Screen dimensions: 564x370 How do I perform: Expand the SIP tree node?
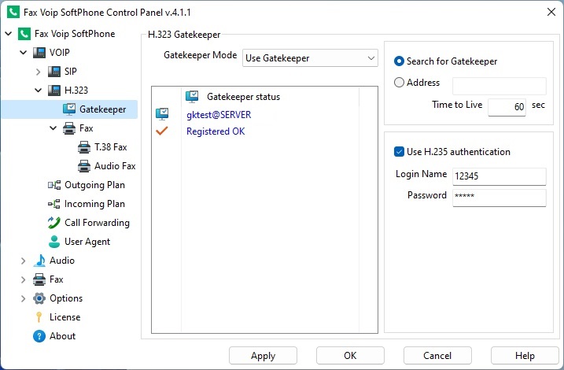[38, 72]
